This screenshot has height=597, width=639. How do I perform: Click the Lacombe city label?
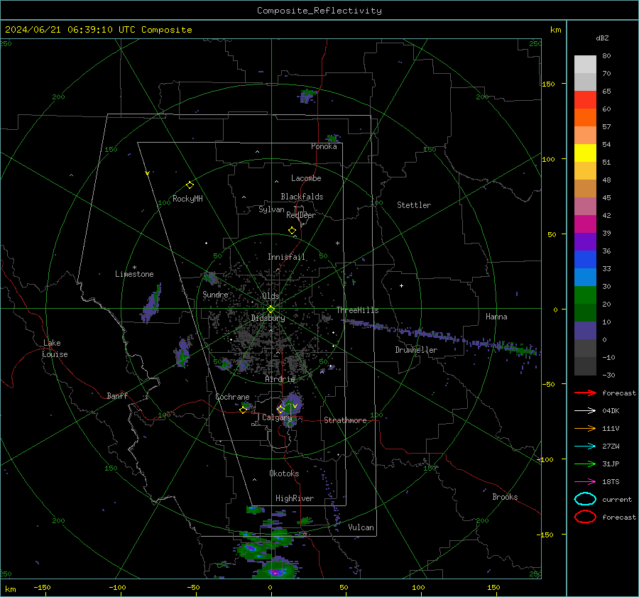pyautogui.click(x=306, y=178)
